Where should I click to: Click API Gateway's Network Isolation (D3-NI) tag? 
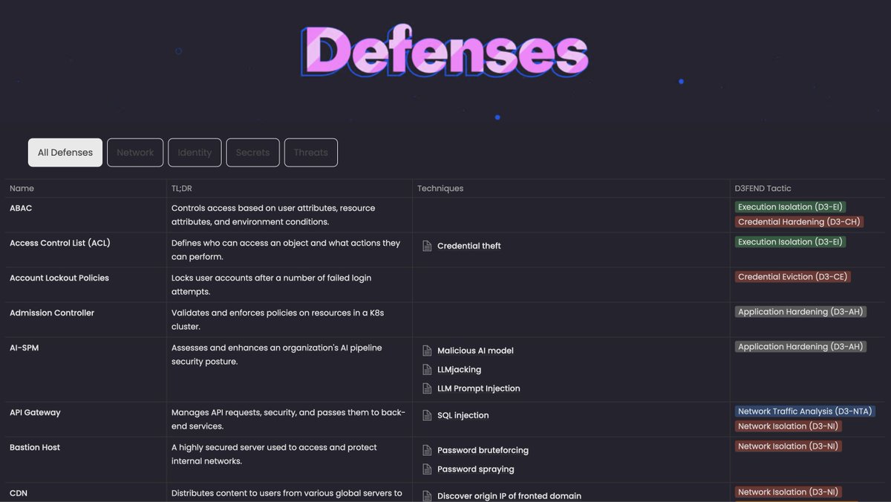point(789,426)
